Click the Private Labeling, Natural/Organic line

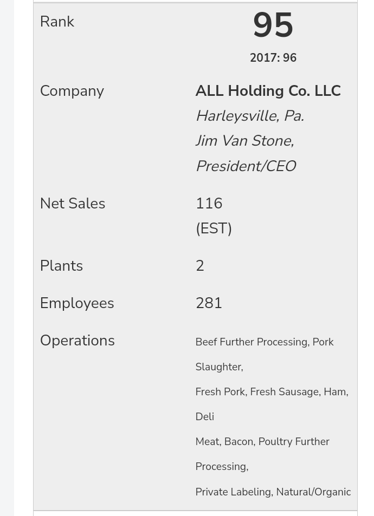pyautogui.click(x=273, y=492)
